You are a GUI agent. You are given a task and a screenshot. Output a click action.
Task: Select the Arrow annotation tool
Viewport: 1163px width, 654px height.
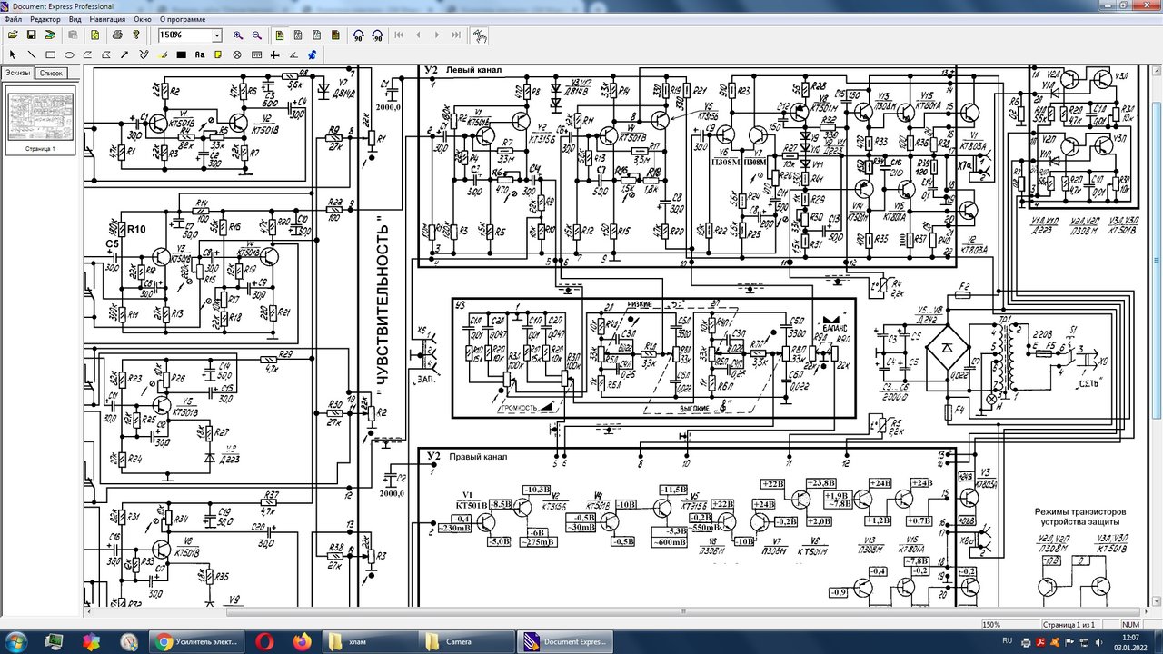[124, 54]
